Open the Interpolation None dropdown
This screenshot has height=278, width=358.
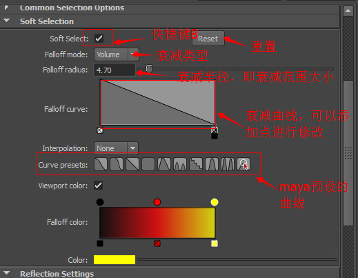[116, 148]
